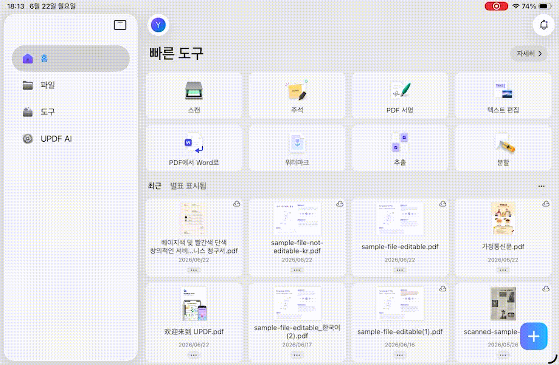Open 도구 in the sidebar
This screenshot has height=365, width=559.
[71, 112]
